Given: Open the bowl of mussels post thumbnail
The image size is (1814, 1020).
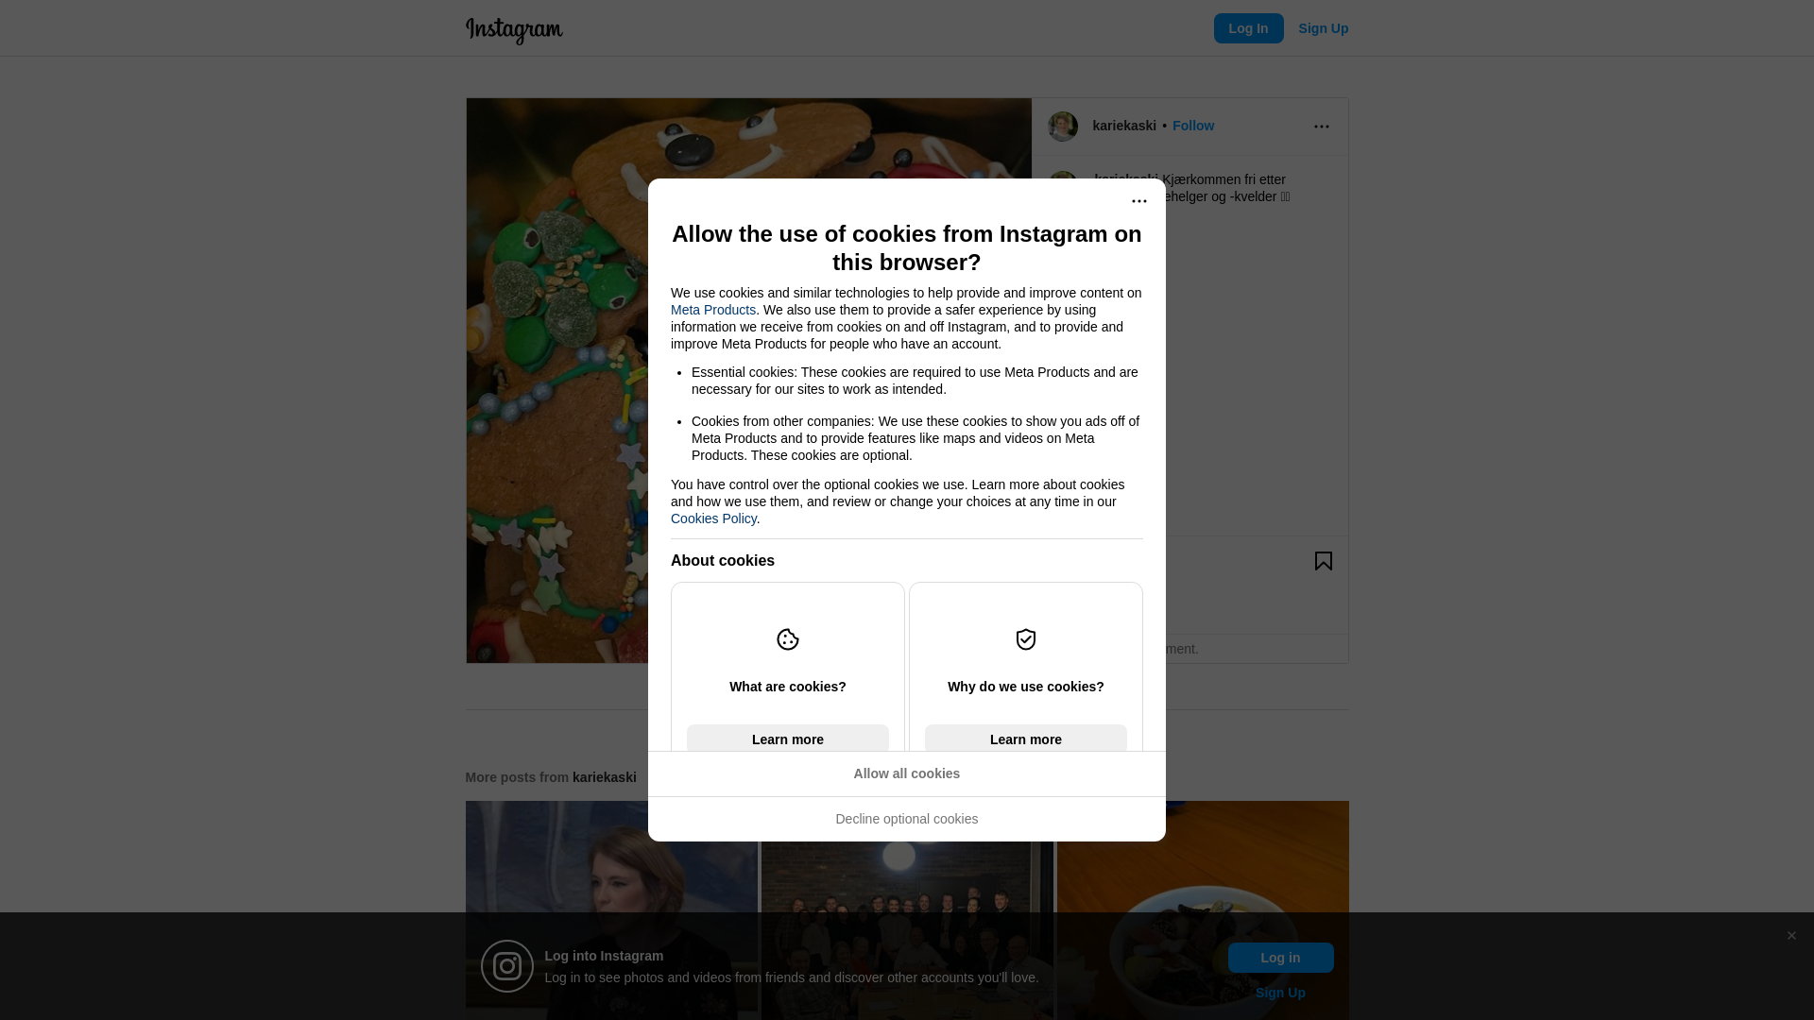Looking at the screenshot, I should [x=1203, y=910].
